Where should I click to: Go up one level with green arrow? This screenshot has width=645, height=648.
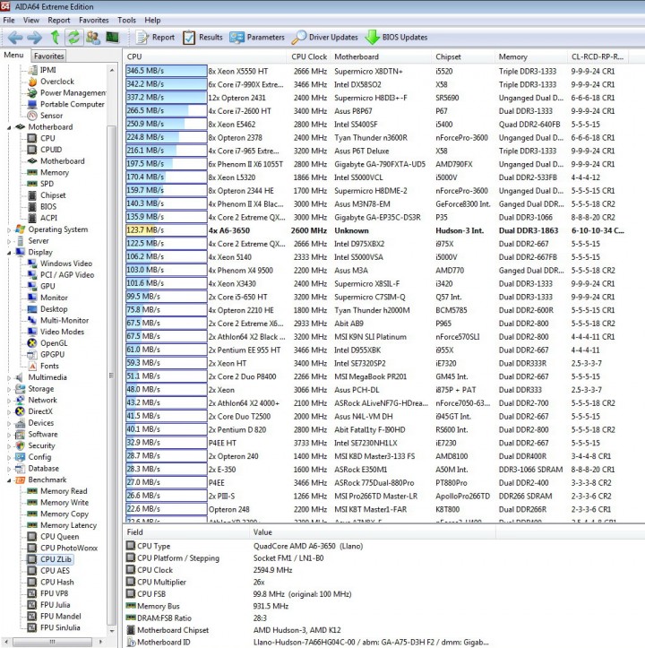tap(55, 37)
